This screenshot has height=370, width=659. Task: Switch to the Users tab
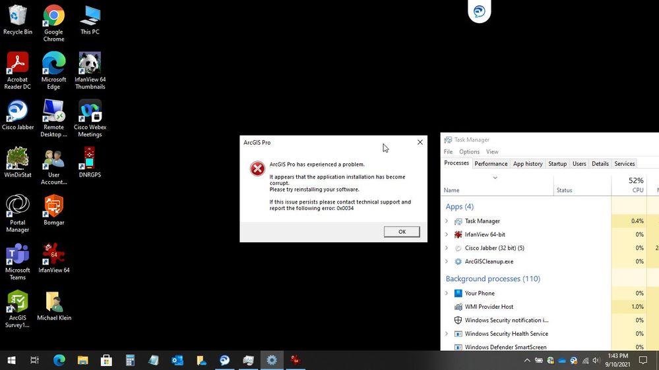[x=579, y=164]
